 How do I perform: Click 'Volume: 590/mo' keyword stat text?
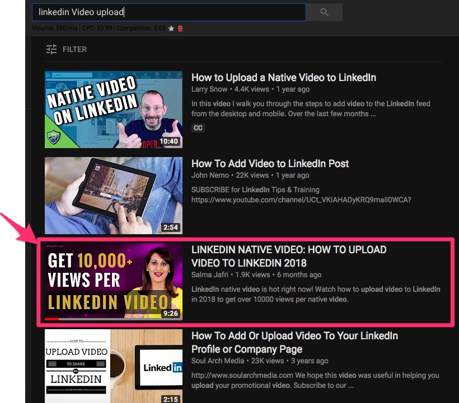[x=55, y=28]
